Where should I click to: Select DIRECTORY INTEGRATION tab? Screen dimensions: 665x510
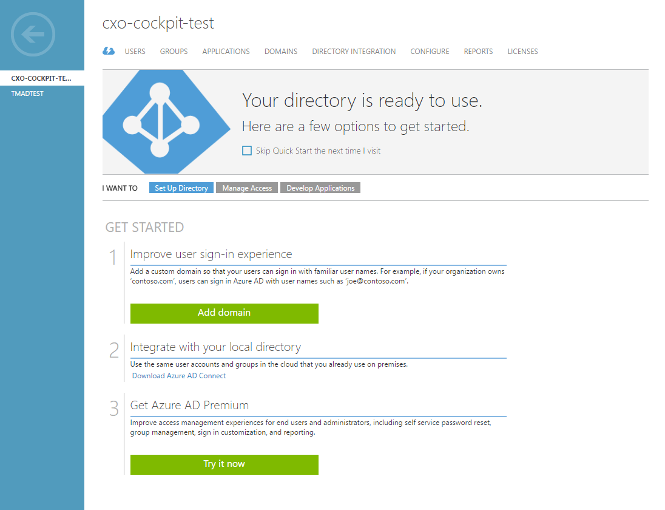tap(354, 52)
